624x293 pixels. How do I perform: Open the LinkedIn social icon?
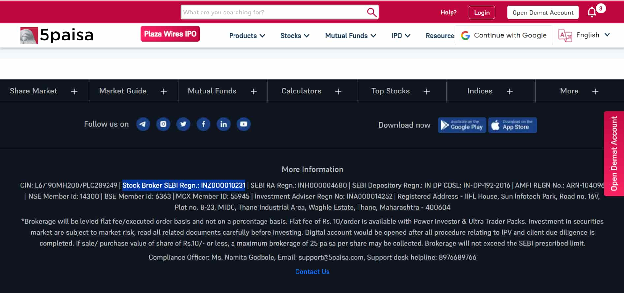tap(223, 124)
